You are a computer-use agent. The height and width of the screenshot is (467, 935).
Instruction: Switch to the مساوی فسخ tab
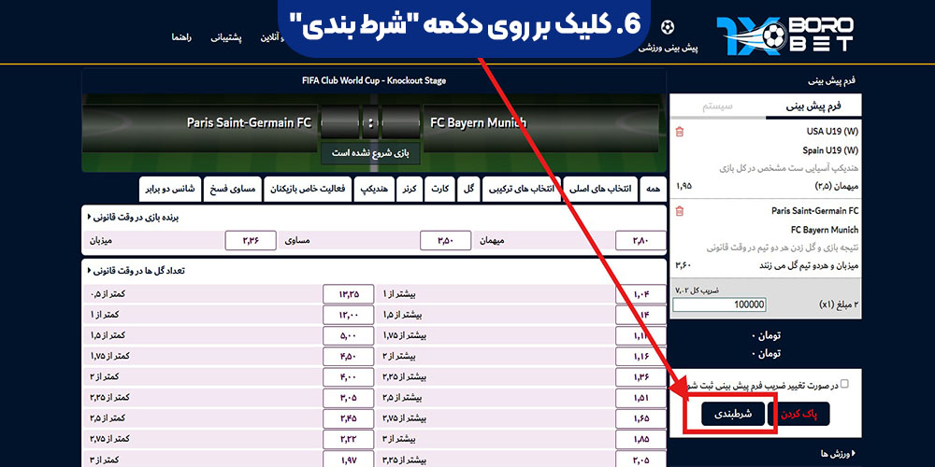(233, 189)
